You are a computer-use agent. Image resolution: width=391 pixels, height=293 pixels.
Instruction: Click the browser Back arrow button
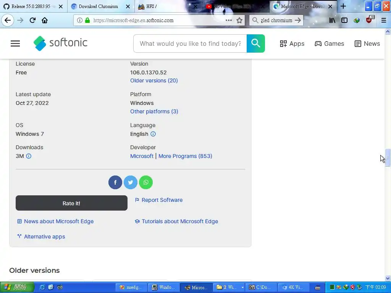coord(8,20)
